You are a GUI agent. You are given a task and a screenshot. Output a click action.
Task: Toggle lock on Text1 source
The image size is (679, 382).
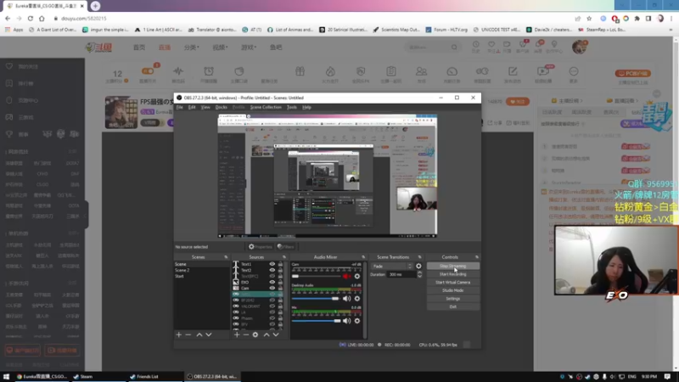280,264
